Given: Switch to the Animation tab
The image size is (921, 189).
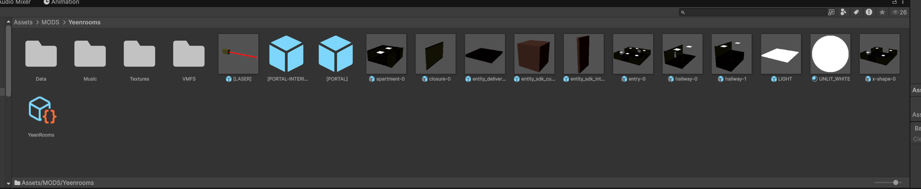Looking at the screenshot, I should coord(61,2).
